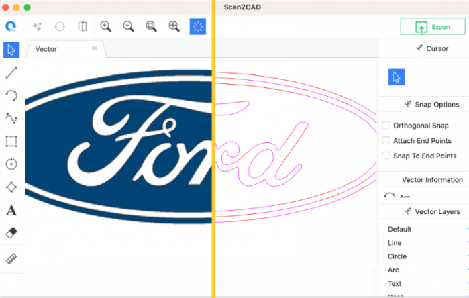Viewport: 469px width, 298px height.
Task: Click the sparkle clean image icon
Action: pyautogui.click(x=38, y=26)
